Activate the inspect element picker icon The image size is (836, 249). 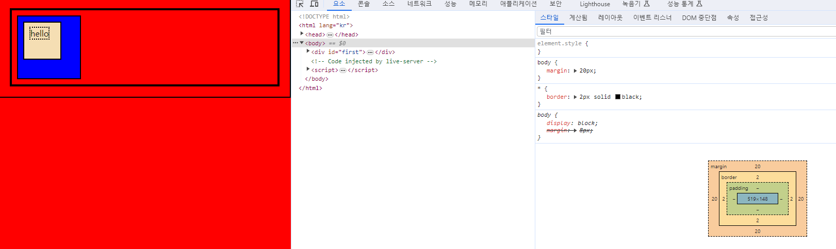tap(300, 4)
